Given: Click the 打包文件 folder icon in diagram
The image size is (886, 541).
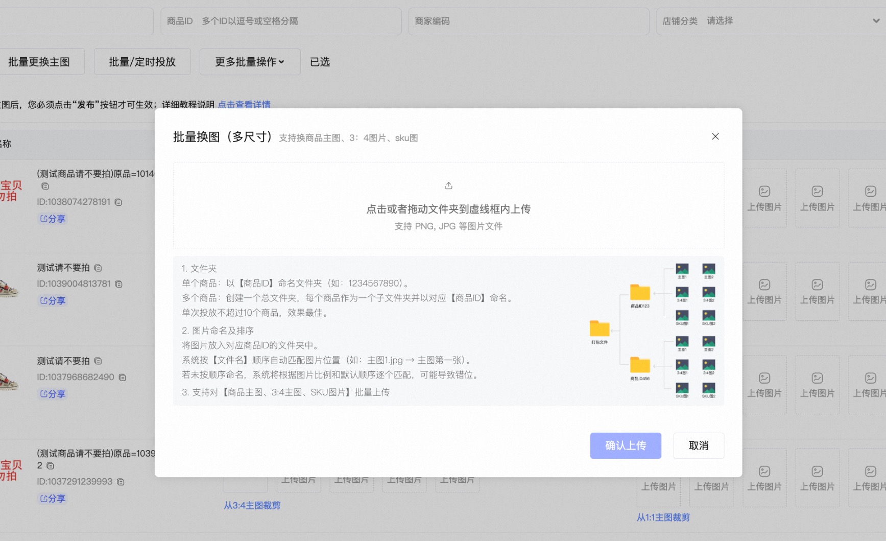Looking at the screenshot, I should [x=599, y=328].
